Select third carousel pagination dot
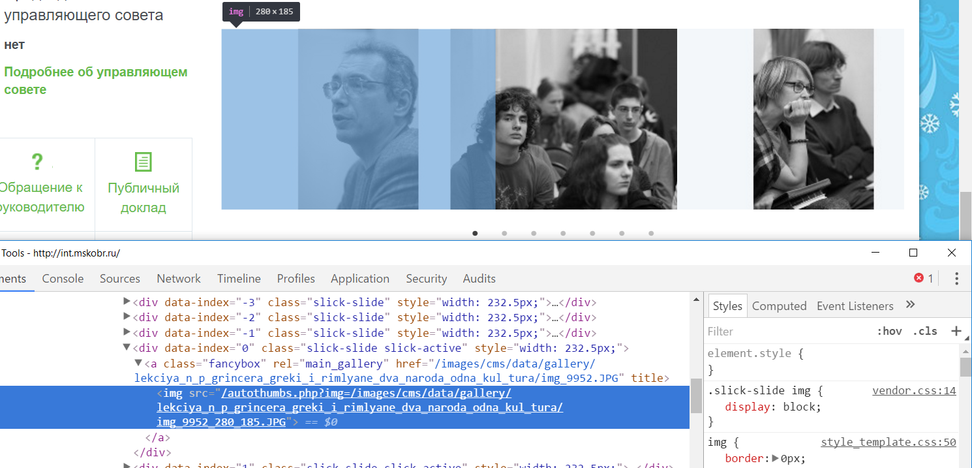The image size is (972, 468). (x=534, y=233)
